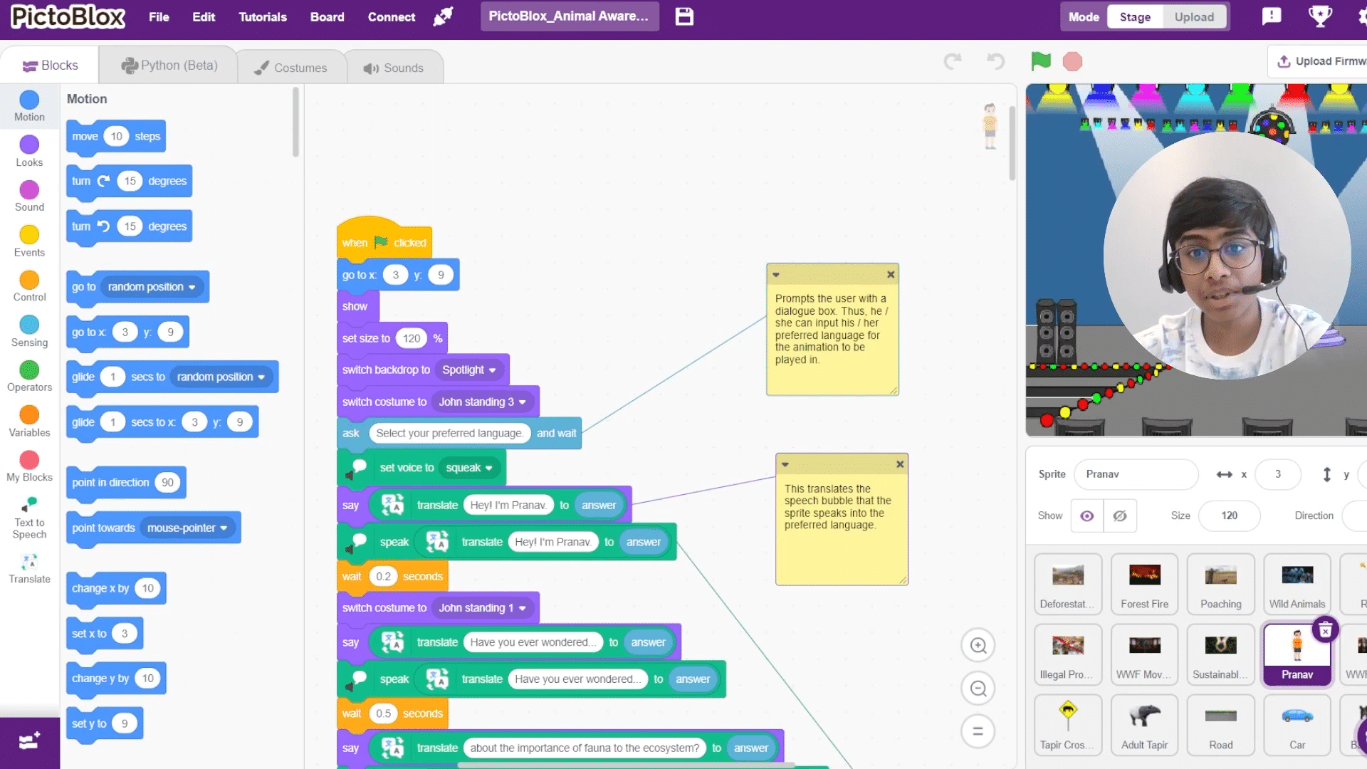Open the Spotlight backdrop dropdown
This screenshot has height=769, width=1367.
[469, 370]
